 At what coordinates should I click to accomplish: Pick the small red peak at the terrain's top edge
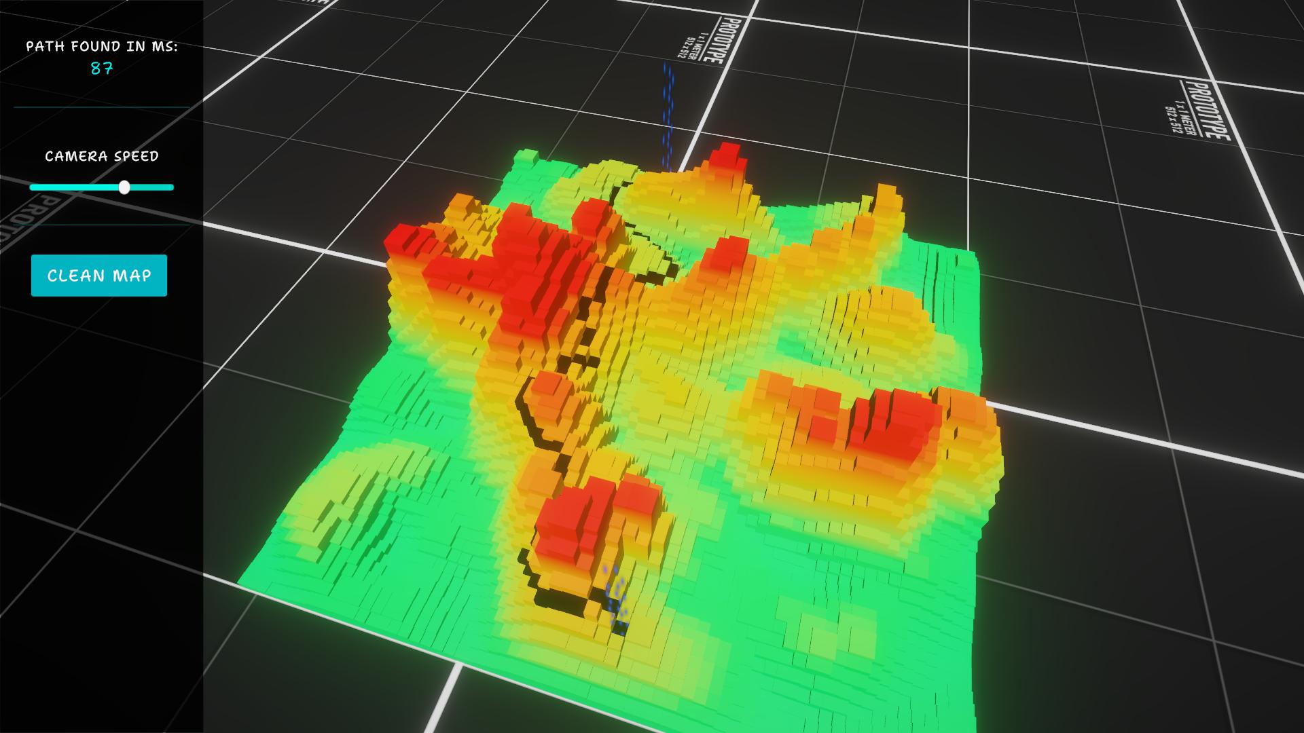pos(728,157)
